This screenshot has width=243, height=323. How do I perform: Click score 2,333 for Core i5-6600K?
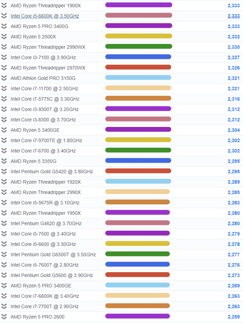click(x=234, y=16)
